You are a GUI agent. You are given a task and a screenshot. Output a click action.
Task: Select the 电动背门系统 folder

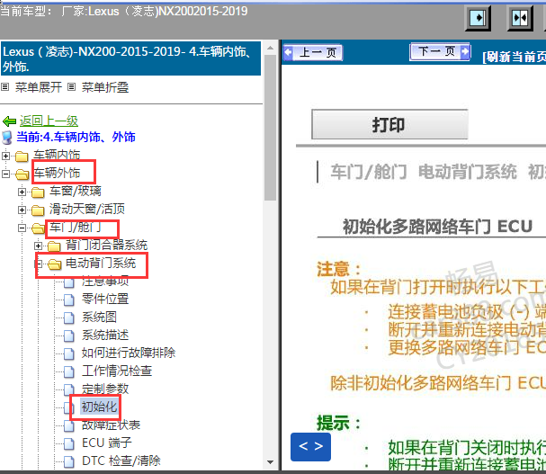(101, 263)
